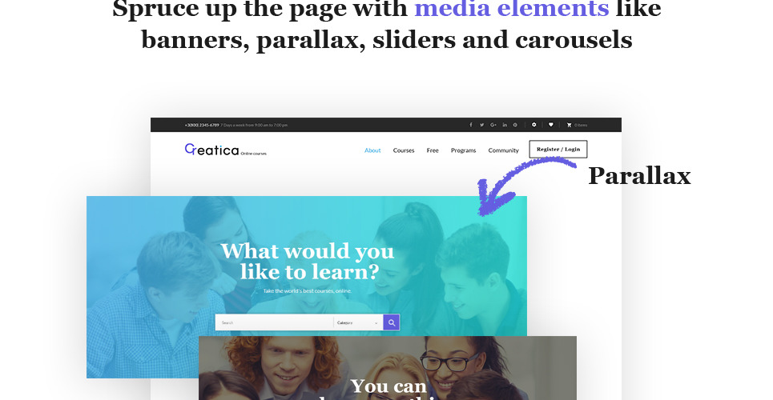Open the Courses menu item
Viewport: 773px width, 400px height.
coord(404,150)
